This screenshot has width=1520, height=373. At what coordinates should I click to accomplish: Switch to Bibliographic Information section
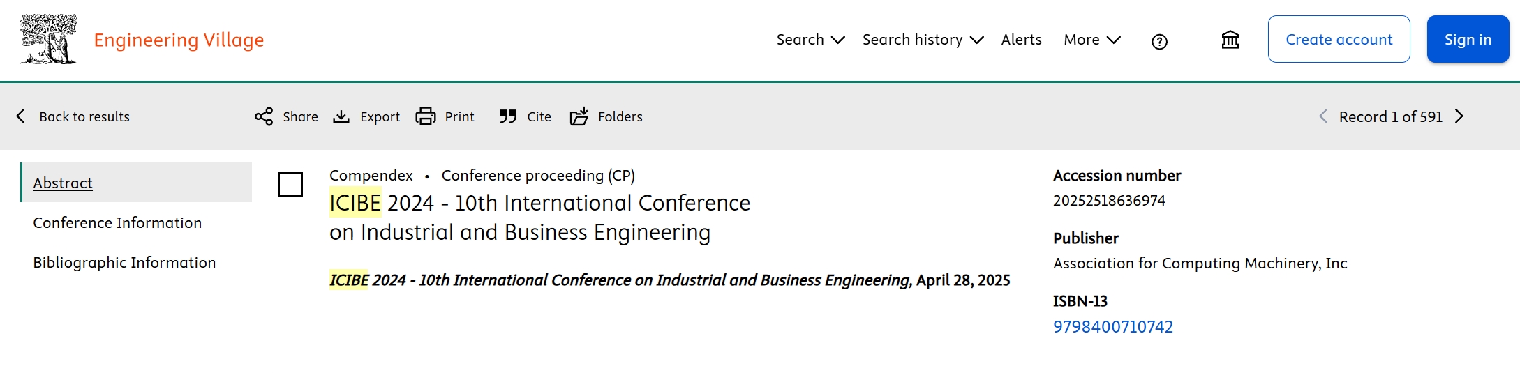point(124,262)
